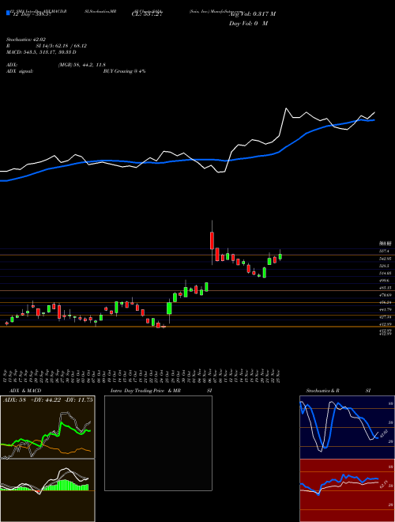Click the 'MACD: 543.5, 513.17, 30.33 D' line
The height and width of the screenshot is (522, 395).
(x=41, y=52)
